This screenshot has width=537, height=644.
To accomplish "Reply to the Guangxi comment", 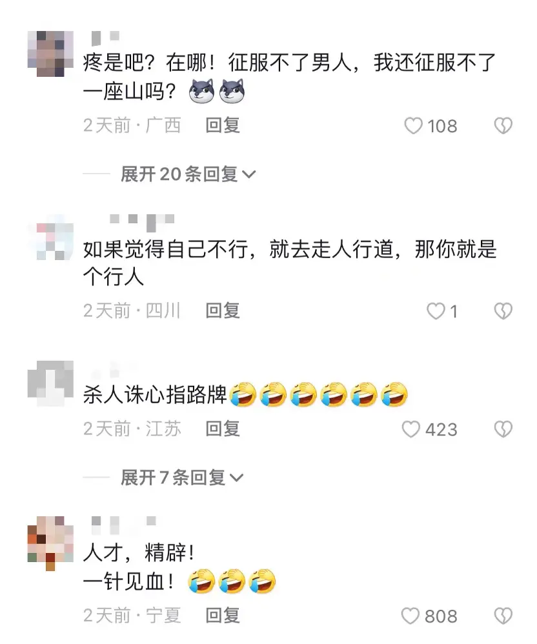I will click(223, 125).
